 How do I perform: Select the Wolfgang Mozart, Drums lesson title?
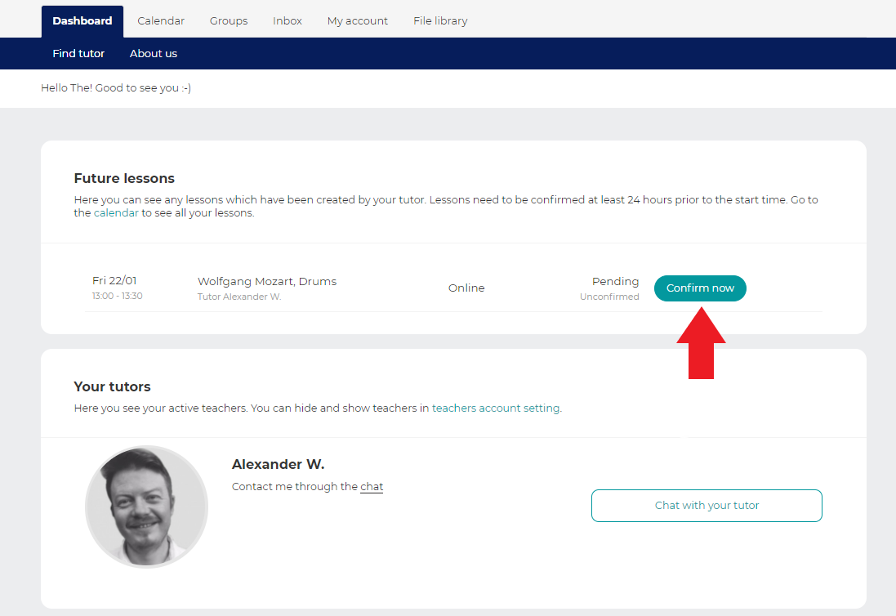point(267,281)
